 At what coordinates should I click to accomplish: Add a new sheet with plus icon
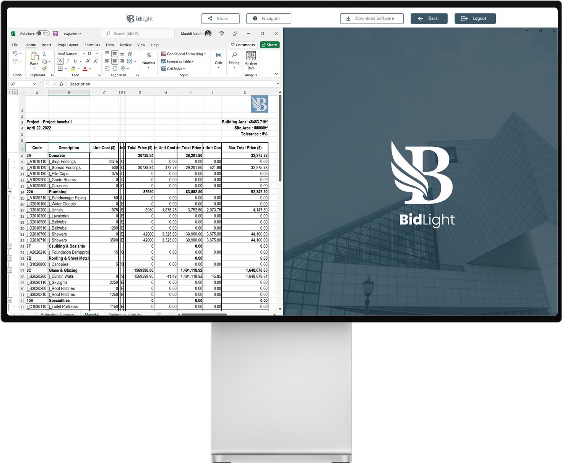tap(159, 314)
